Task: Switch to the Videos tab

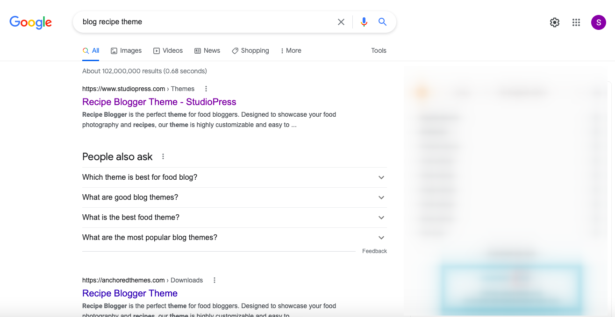Action: click(168, 50)
